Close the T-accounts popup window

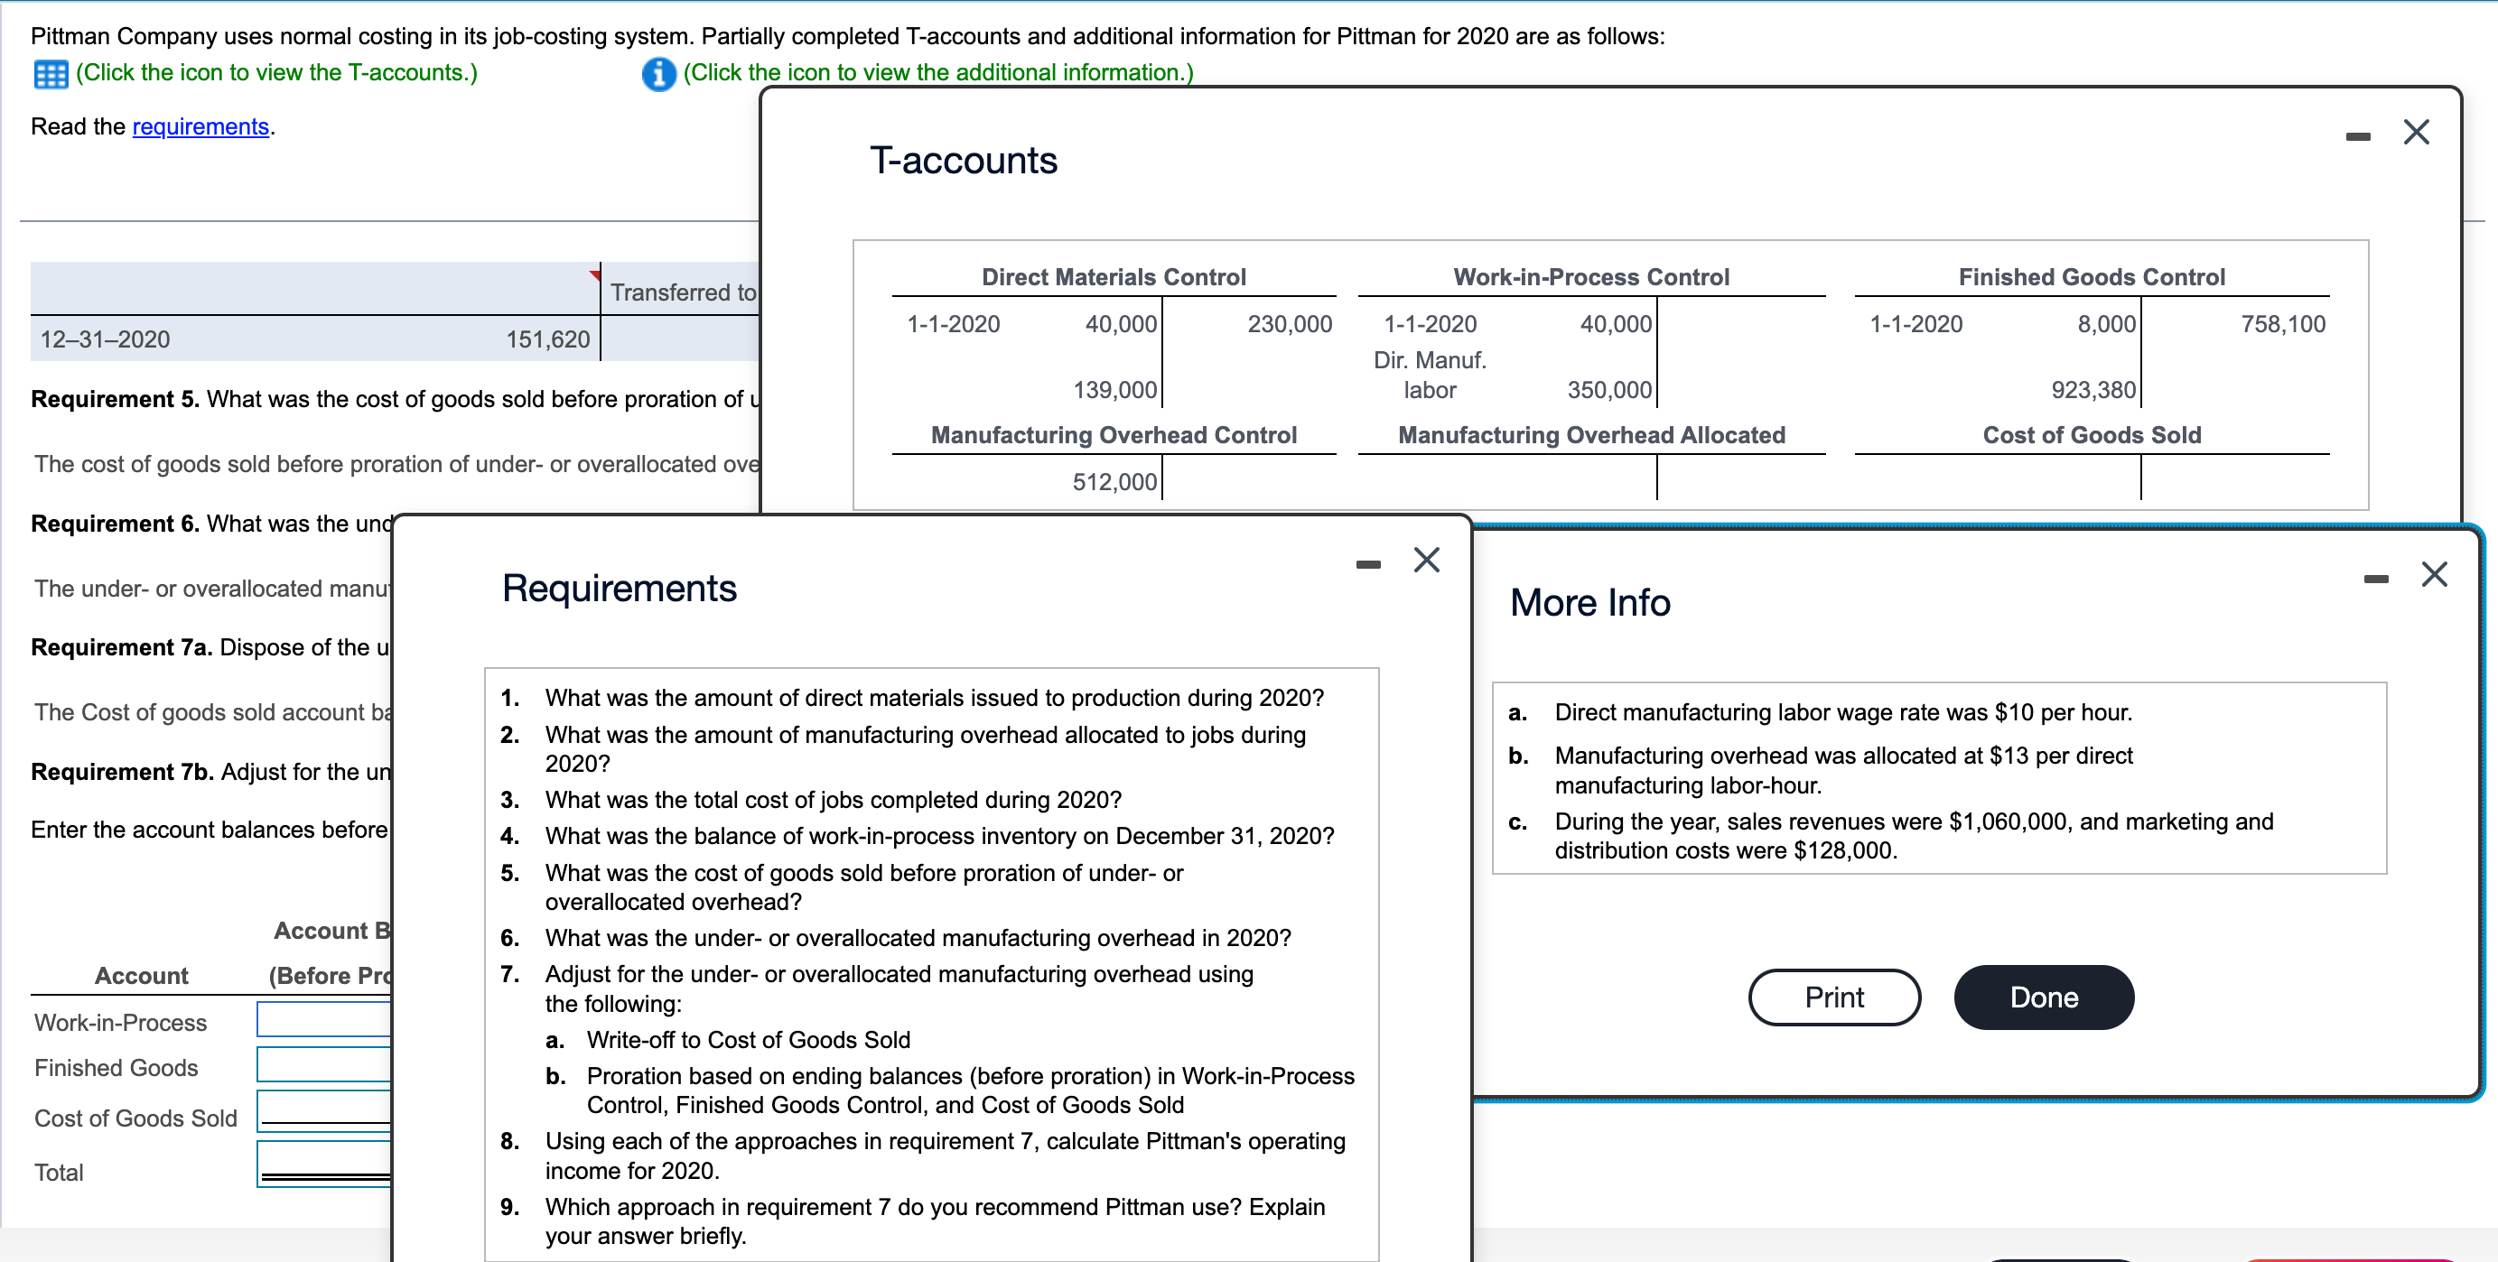2416,133
